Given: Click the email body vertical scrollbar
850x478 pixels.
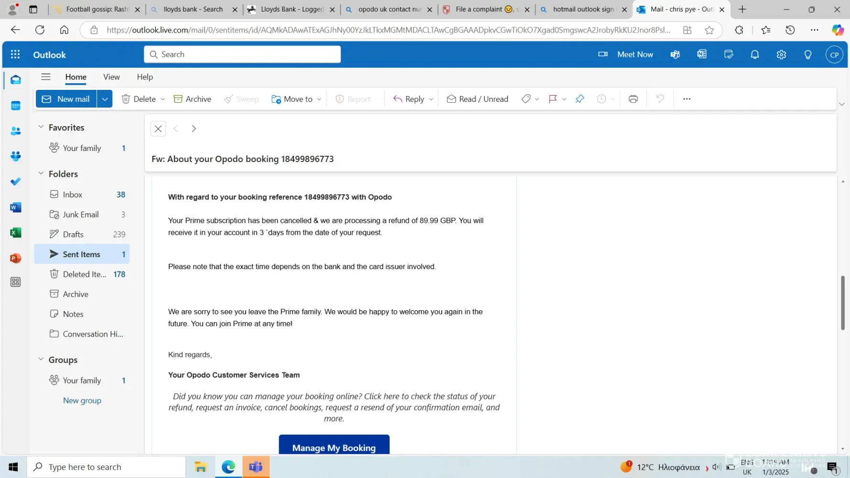Looking at the screenshot, I should (842, 303).
